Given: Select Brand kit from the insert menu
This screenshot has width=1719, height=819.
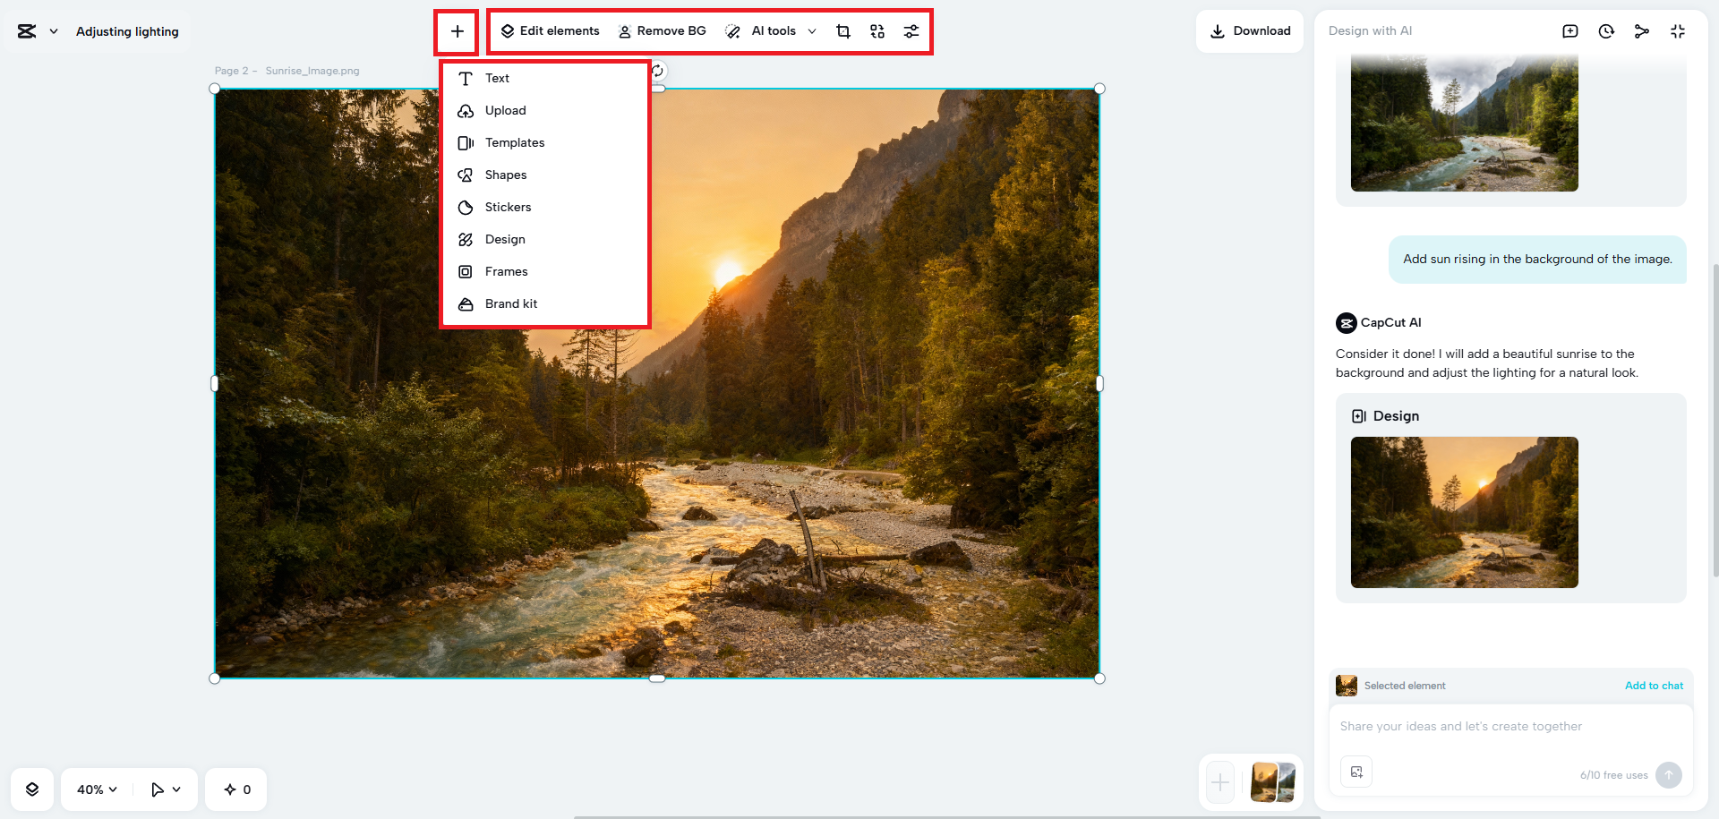Looking at the screenshot, I should [510, 303].
